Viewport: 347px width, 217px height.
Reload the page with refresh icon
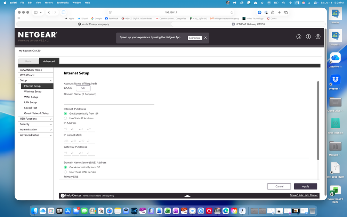[232, 13]
